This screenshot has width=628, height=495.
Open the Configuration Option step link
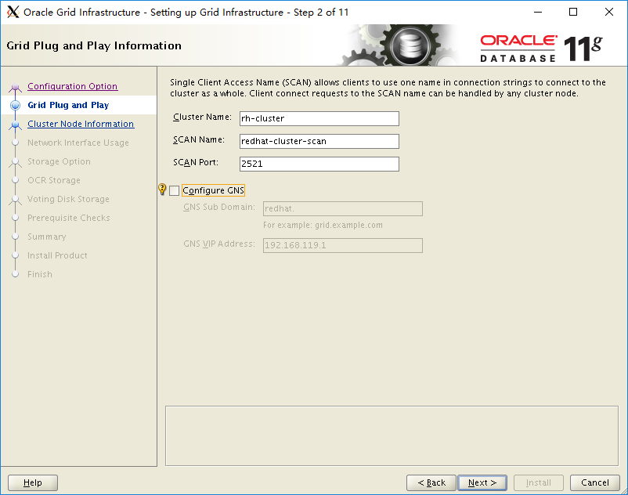coord(73,86)
